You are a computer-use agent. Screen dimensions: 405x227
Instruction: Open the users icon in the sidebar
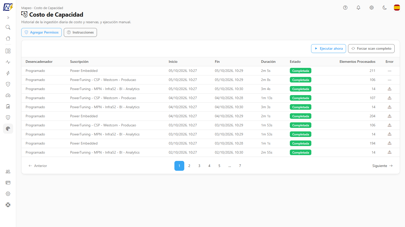[x=8, y=172]
